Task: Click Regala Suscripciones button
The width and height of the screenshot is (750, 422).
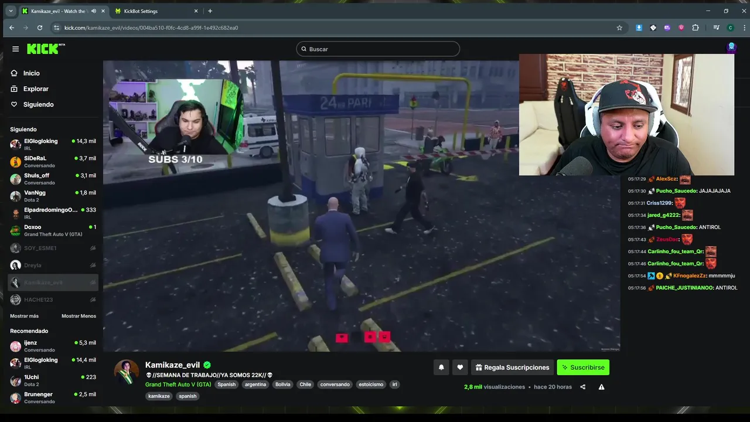Action: pos(512,367)
